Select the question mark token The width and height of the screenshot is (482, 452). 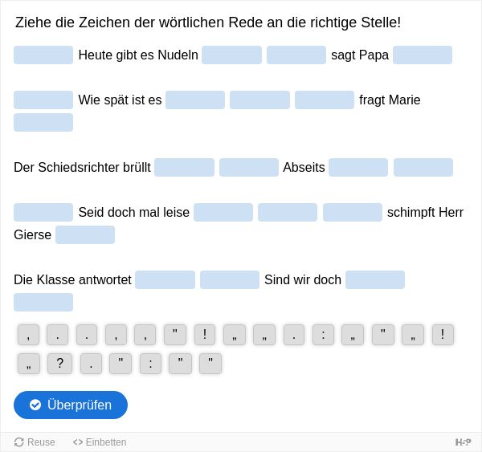[60, 364]
